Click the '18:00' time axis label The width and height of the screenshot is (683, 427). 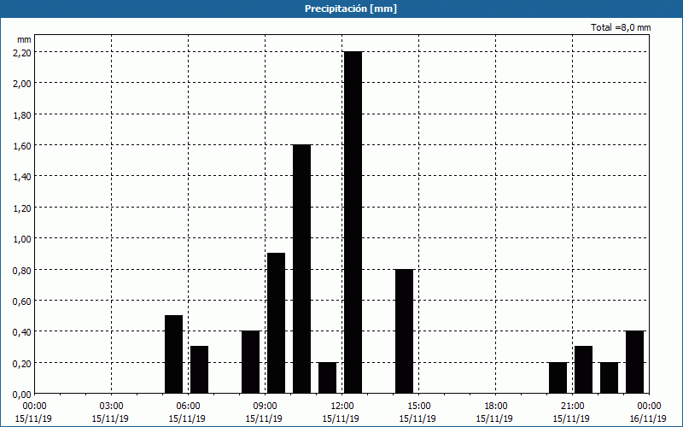point(496,407)
